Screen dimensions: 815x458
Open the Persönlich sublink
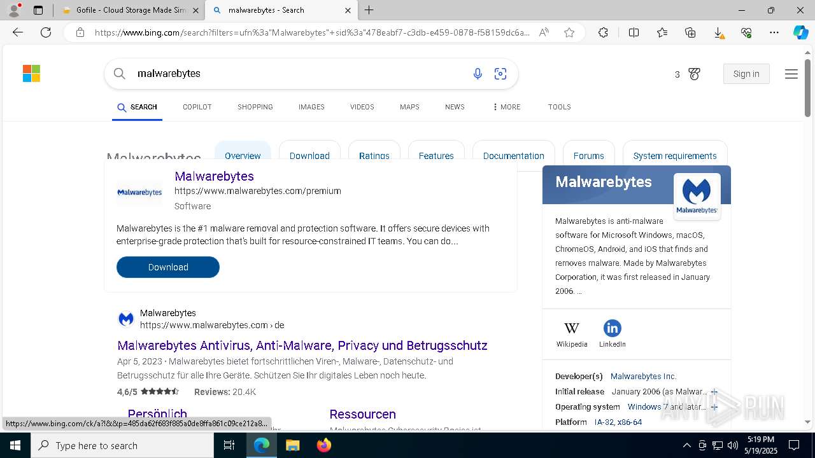tap(157, 414)
